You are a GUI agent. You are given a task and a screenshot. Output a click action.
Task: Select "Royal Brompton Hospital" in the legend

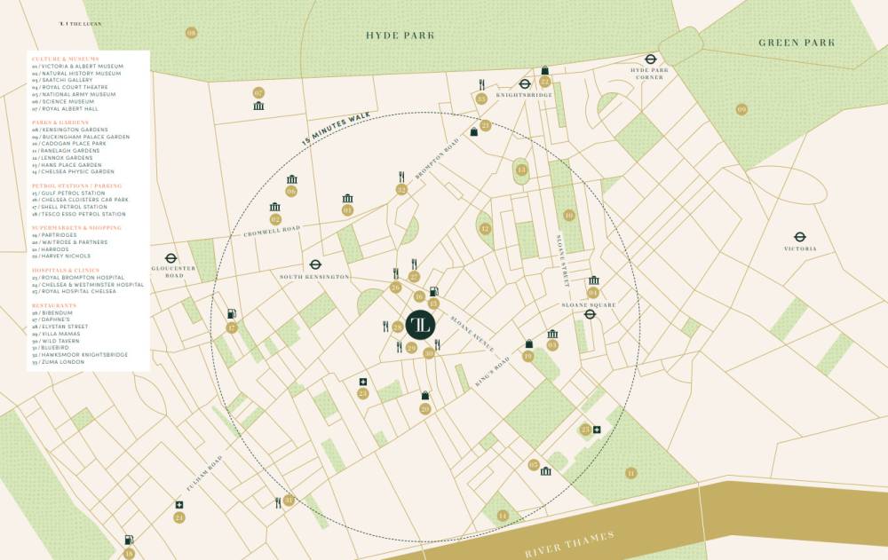[x=78, y=278]
